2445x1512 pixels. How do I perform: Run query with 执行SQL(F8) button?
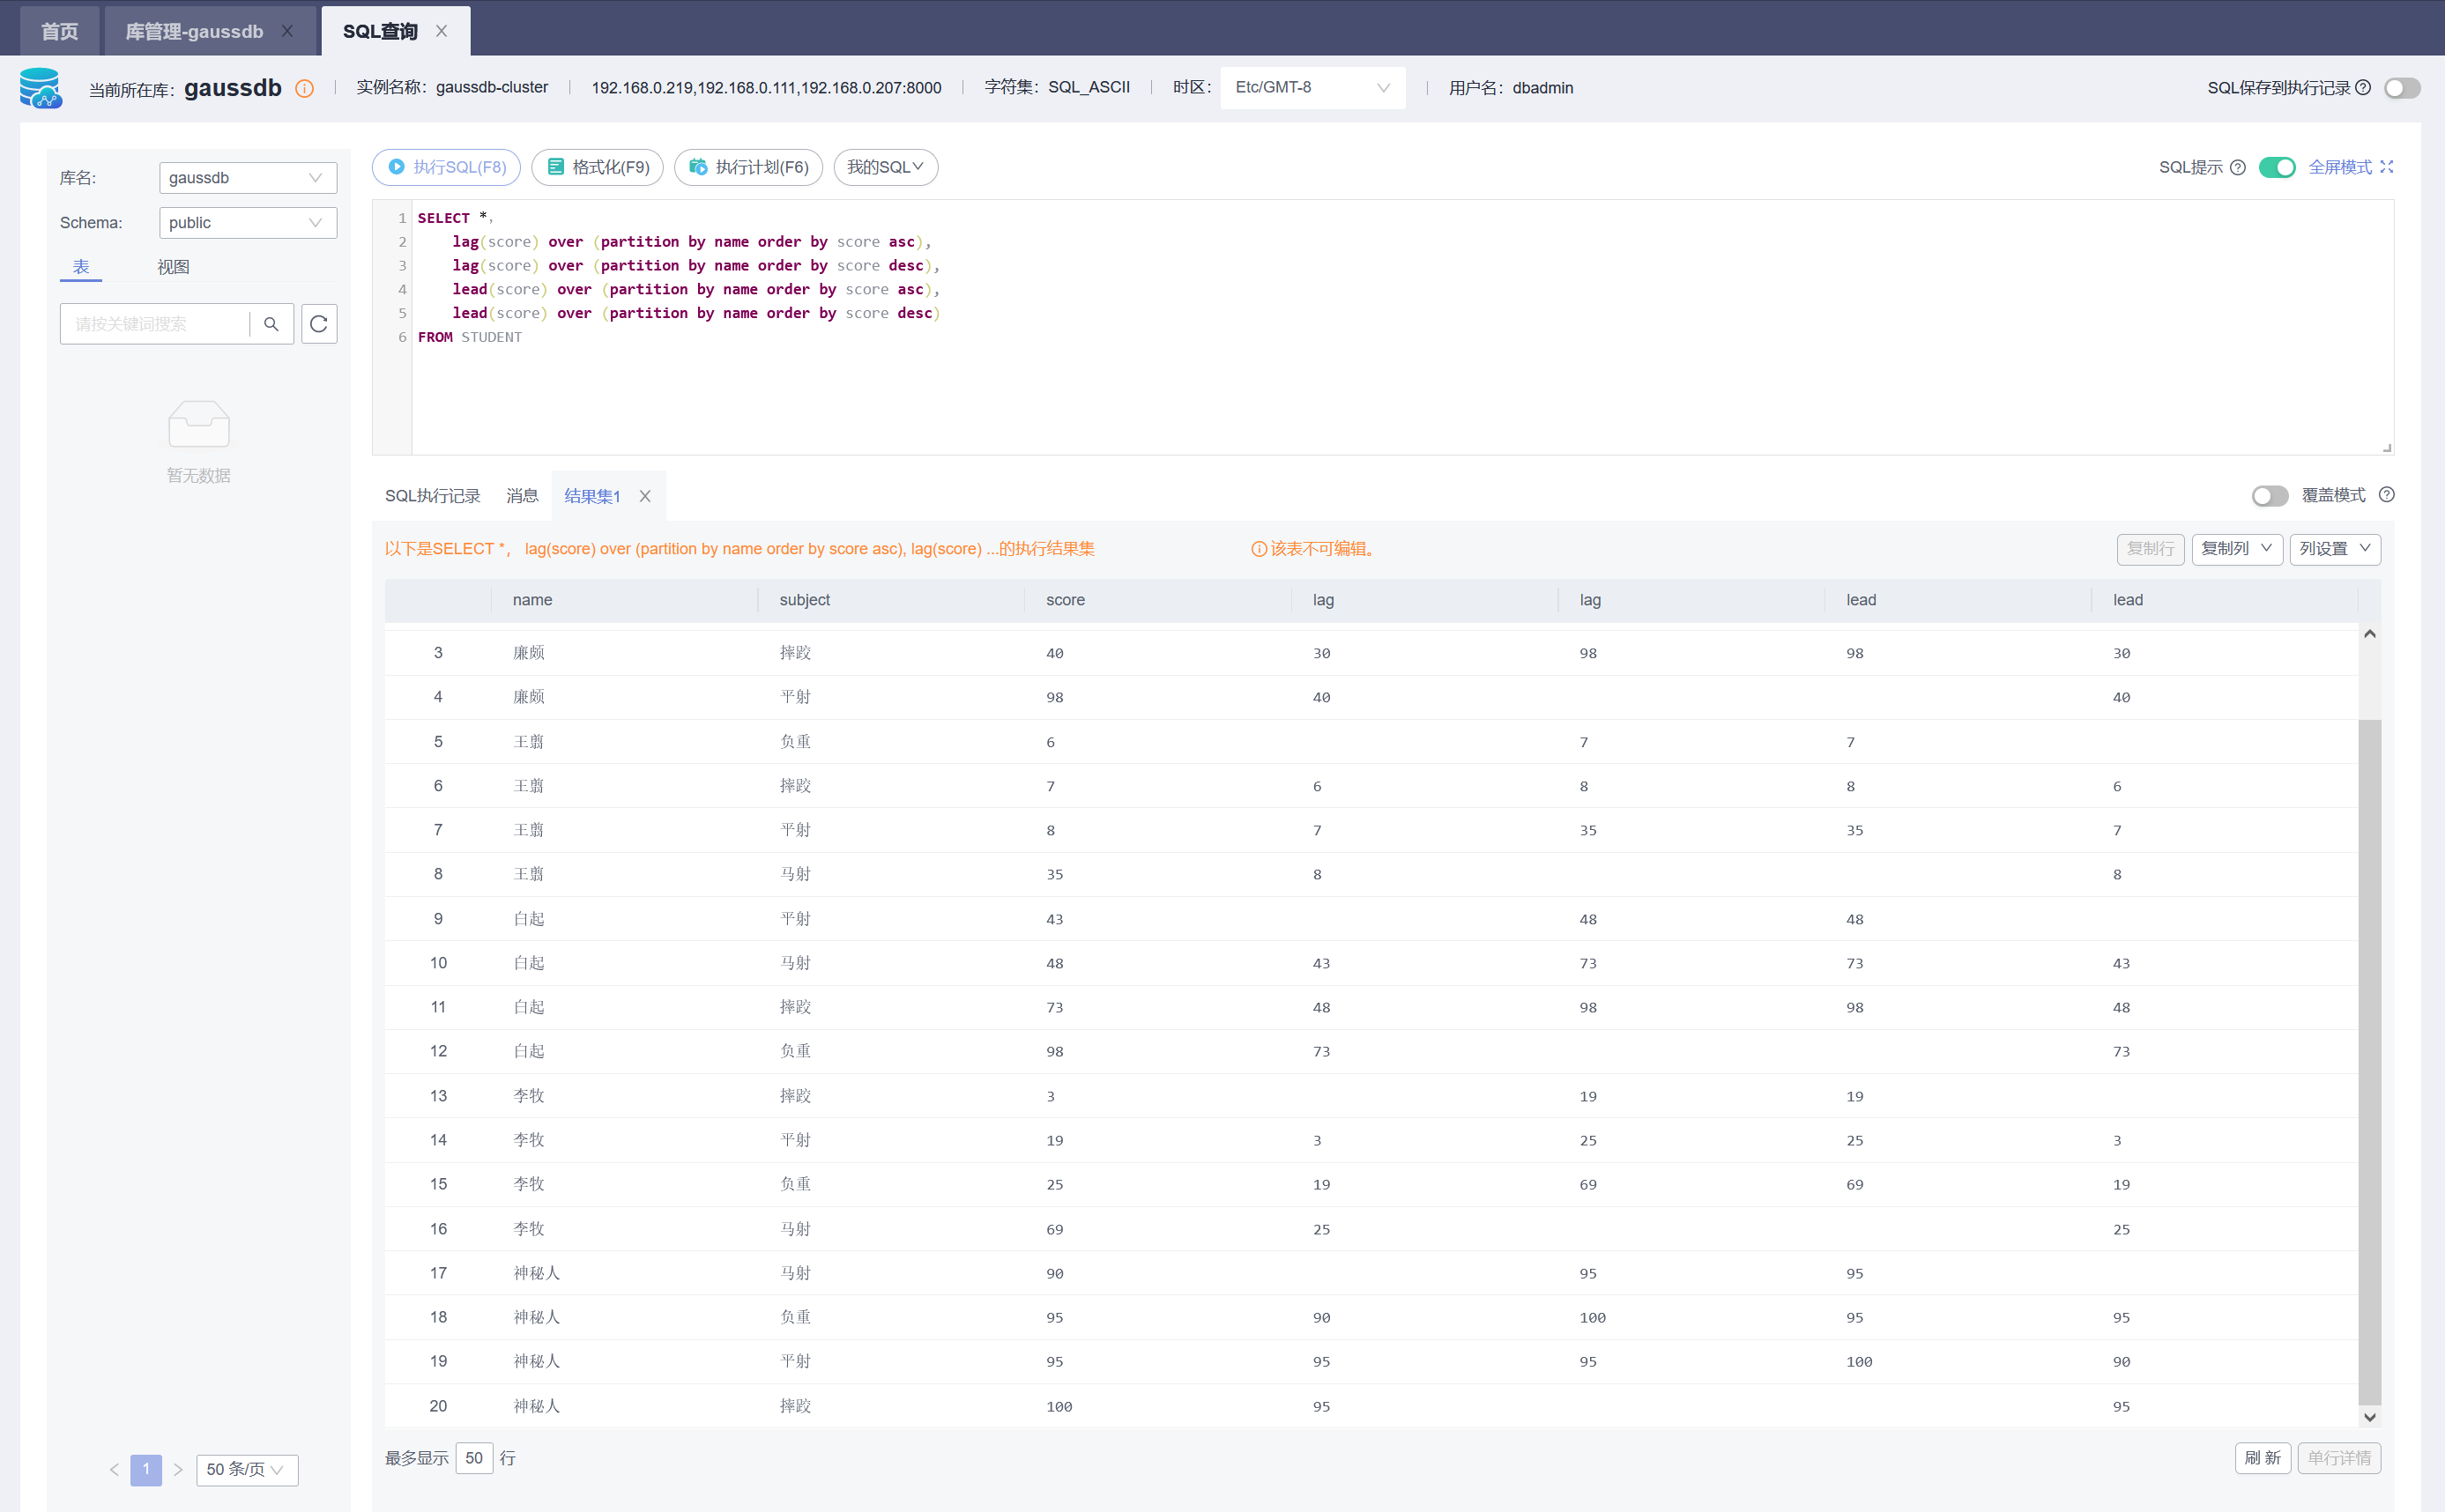coord(446,167)
